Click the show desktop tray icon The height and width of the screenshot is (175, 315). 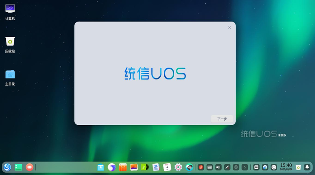(256, 167)
